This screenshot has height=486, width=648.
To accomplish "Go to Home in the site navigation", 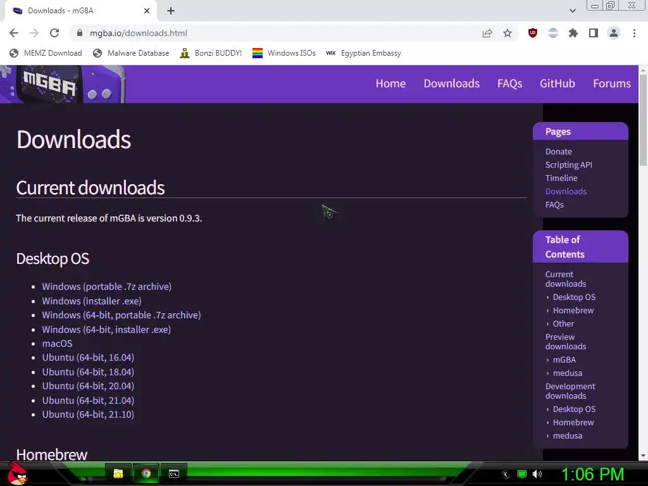I will coord(390,84).
